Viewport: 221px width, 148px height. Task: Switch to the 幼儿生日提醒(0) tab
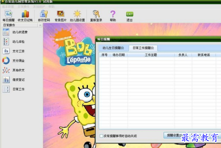click(x=113, y=48)
